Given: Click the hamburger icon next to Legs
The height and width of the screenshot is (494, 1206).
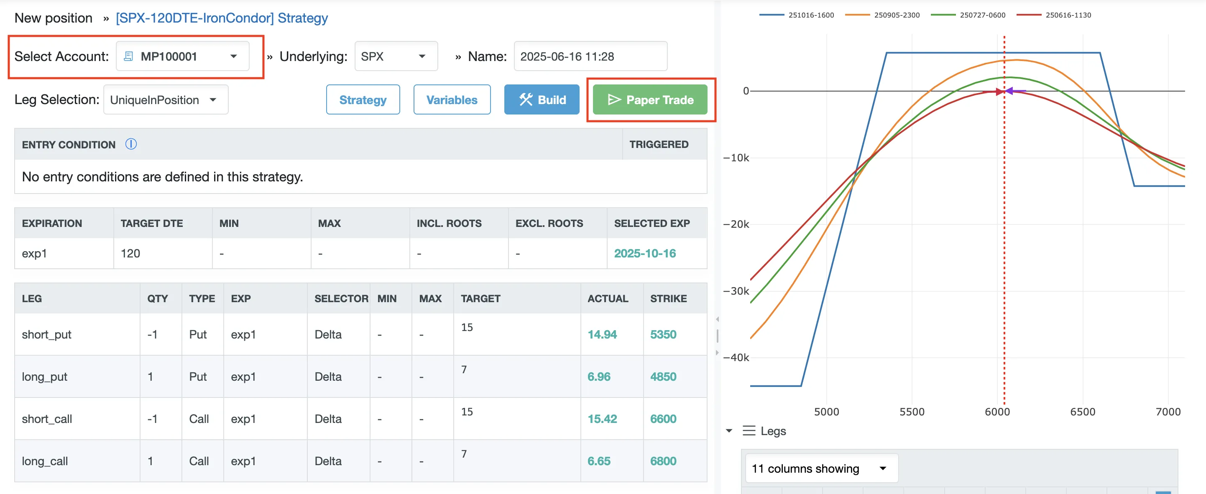Looking at the screenshot, I should [749, 431].
